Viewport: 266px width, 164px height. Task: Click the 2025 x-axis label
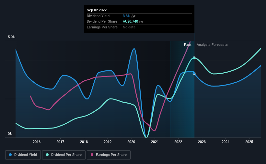coord(249,142)
